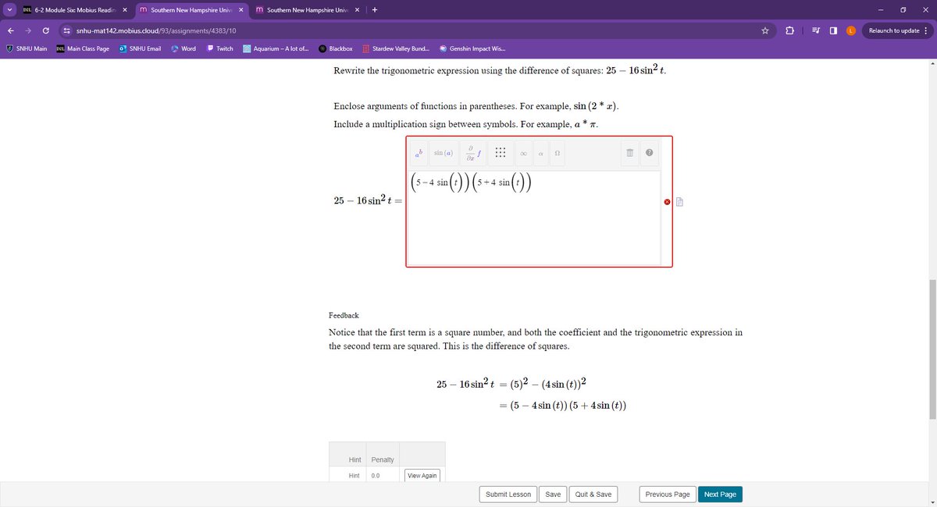The width and height of the screenshot is (937, 507).
Task: Toggle the browser side panel icon
Action: coord(833,30)
